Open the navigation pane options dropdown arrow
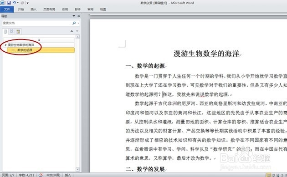 (74, 16)
